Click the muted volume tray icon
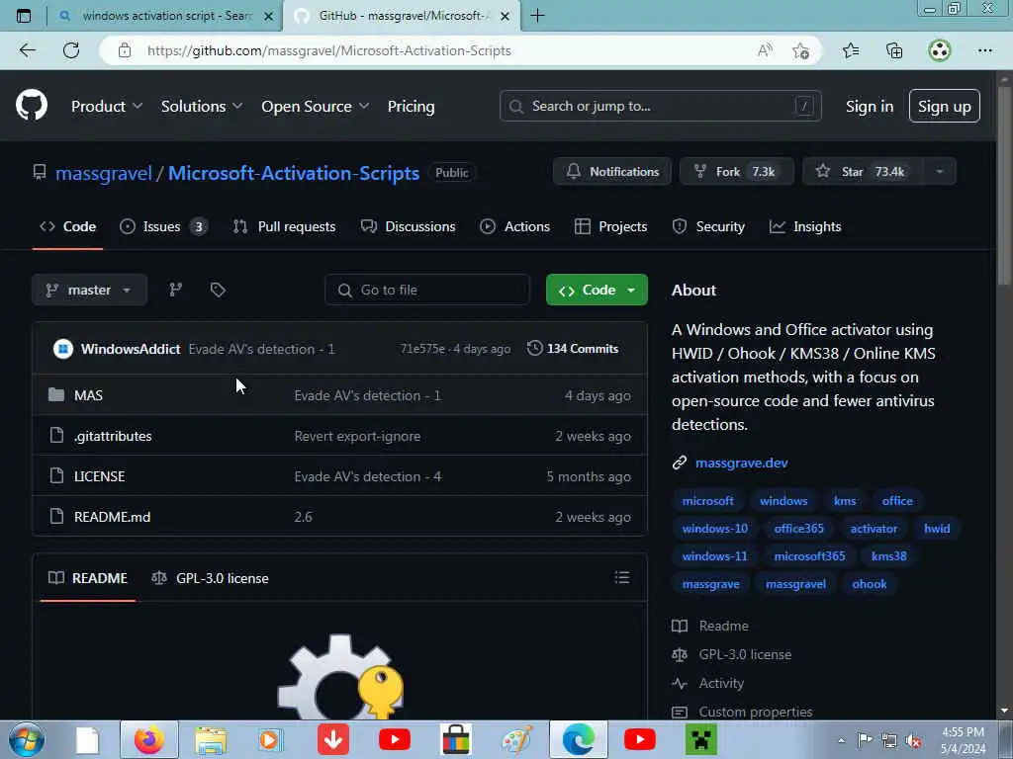Screen dimensions: 1013x759 (913, 740)
